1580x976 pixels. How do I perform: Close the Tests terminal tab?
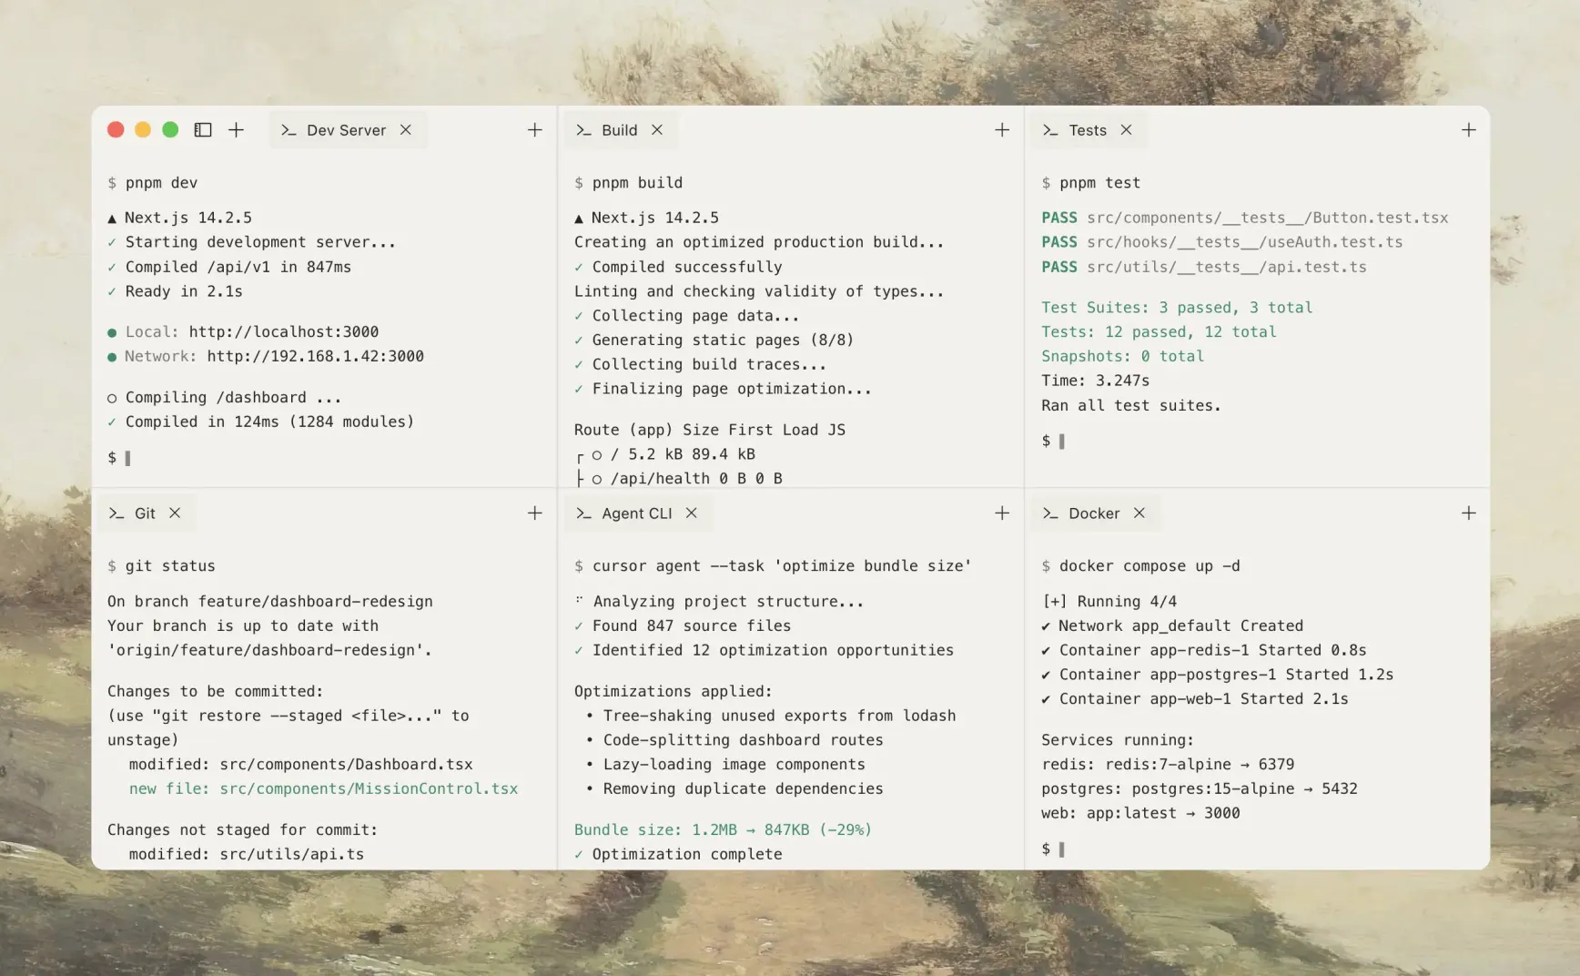point(1126,130)
